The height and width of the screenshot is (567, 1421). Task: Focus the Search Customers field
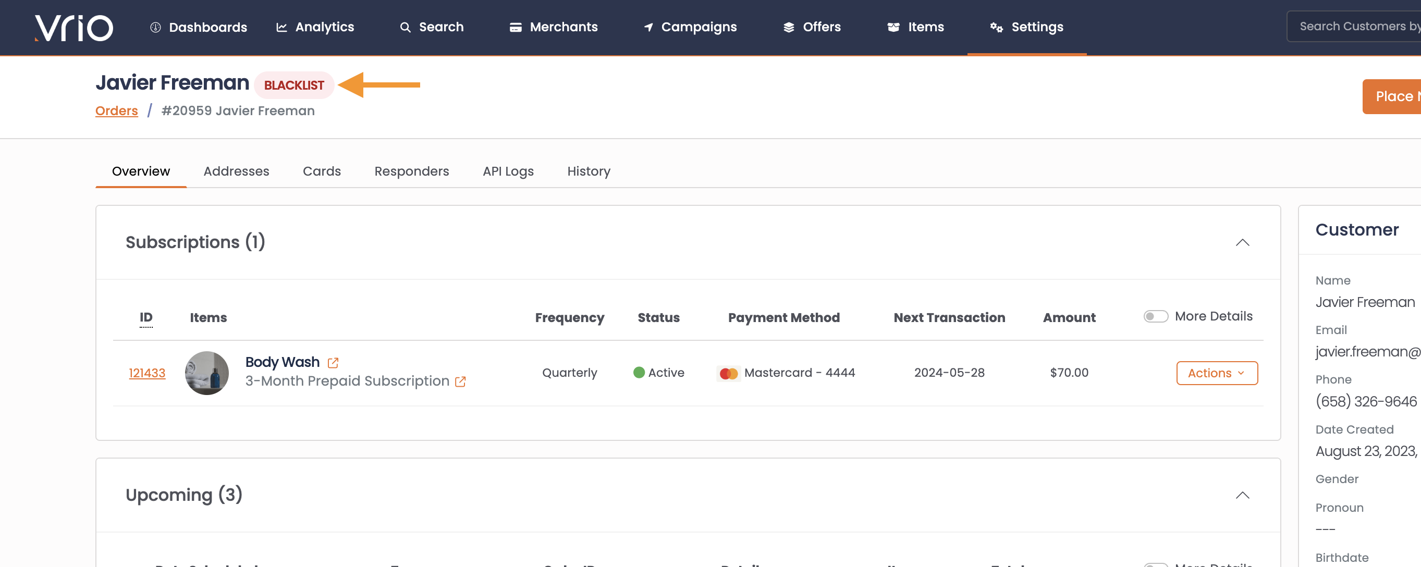tap(1354, 27)
